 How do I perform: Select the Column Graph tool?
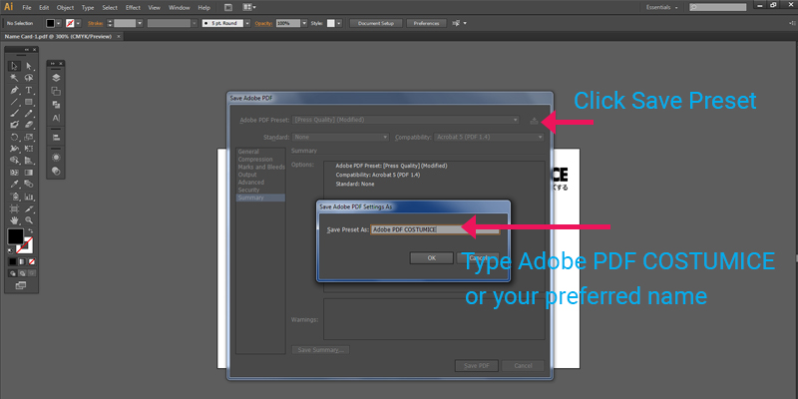tap(29, 197)
